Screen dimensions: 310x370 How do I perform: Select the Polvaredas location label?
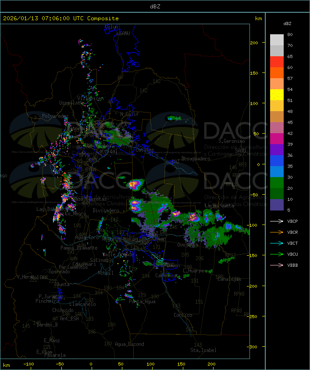(x=55, y=116)
